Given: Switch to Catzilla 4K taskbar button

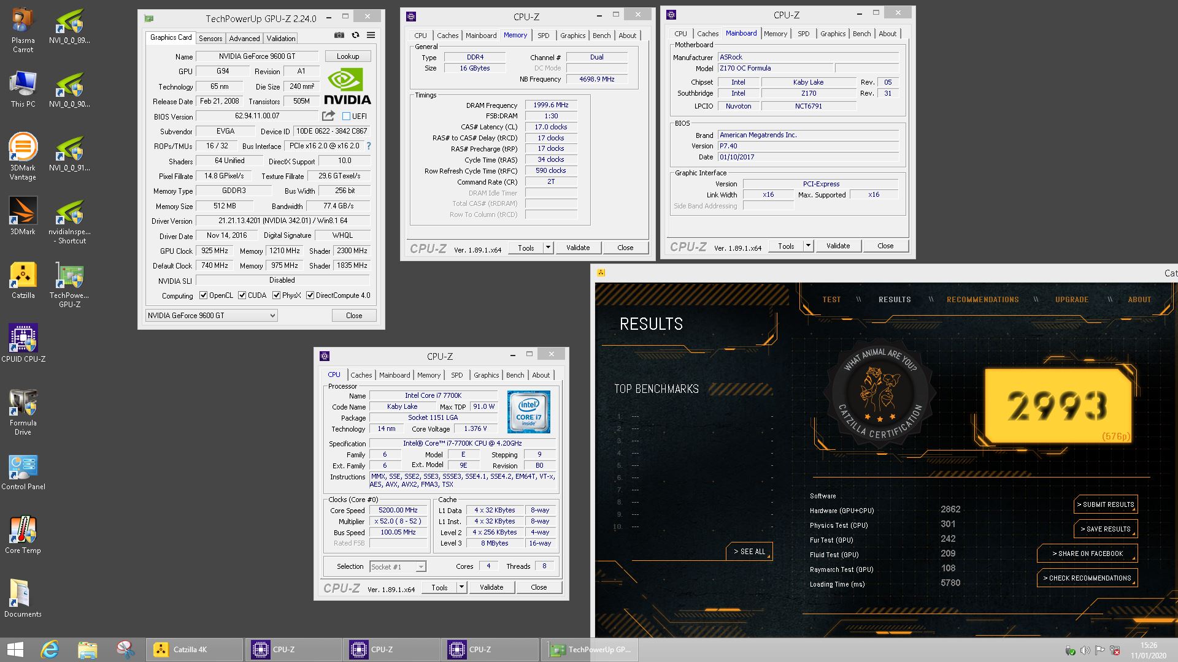Looking at the screenshot, I should point(194,650).
